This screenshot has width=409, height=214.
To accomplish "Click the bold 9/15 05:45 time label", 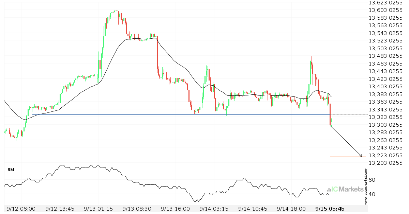I will (330, 209).
